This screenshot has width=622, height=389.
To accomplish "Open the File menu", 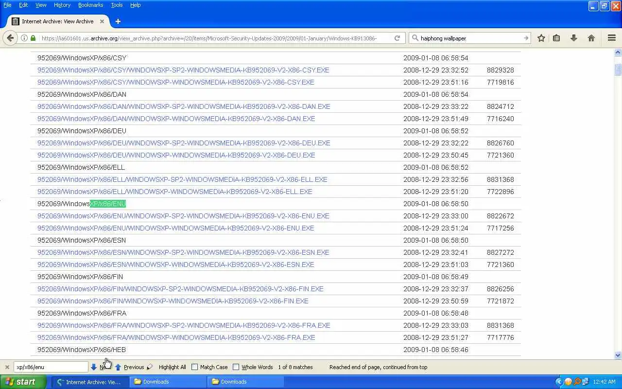I will click(7, 5).
